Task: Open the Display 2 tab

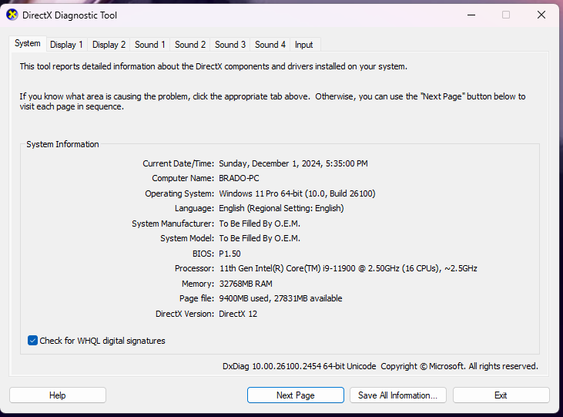Action: [109, 45]
